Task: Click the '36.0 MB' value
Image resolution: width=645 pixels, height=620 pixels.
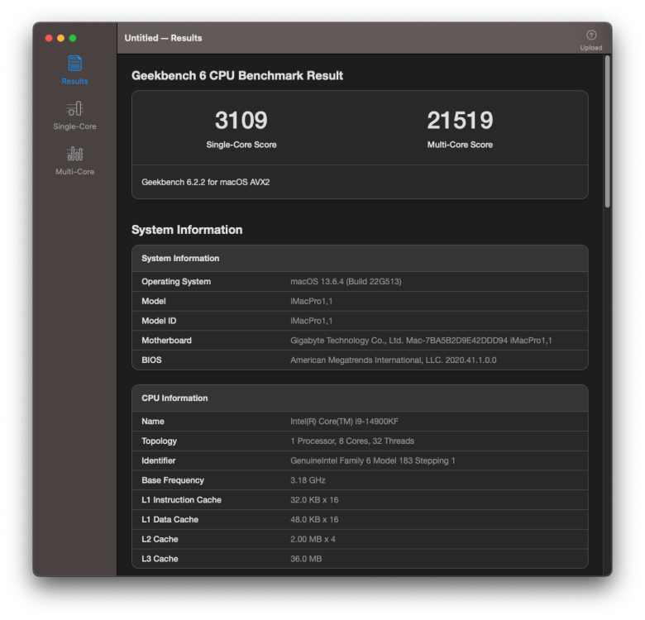Action: 306,559
